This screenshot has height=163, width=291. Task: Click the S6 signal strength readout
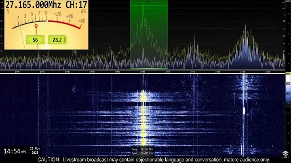(35, 40)
